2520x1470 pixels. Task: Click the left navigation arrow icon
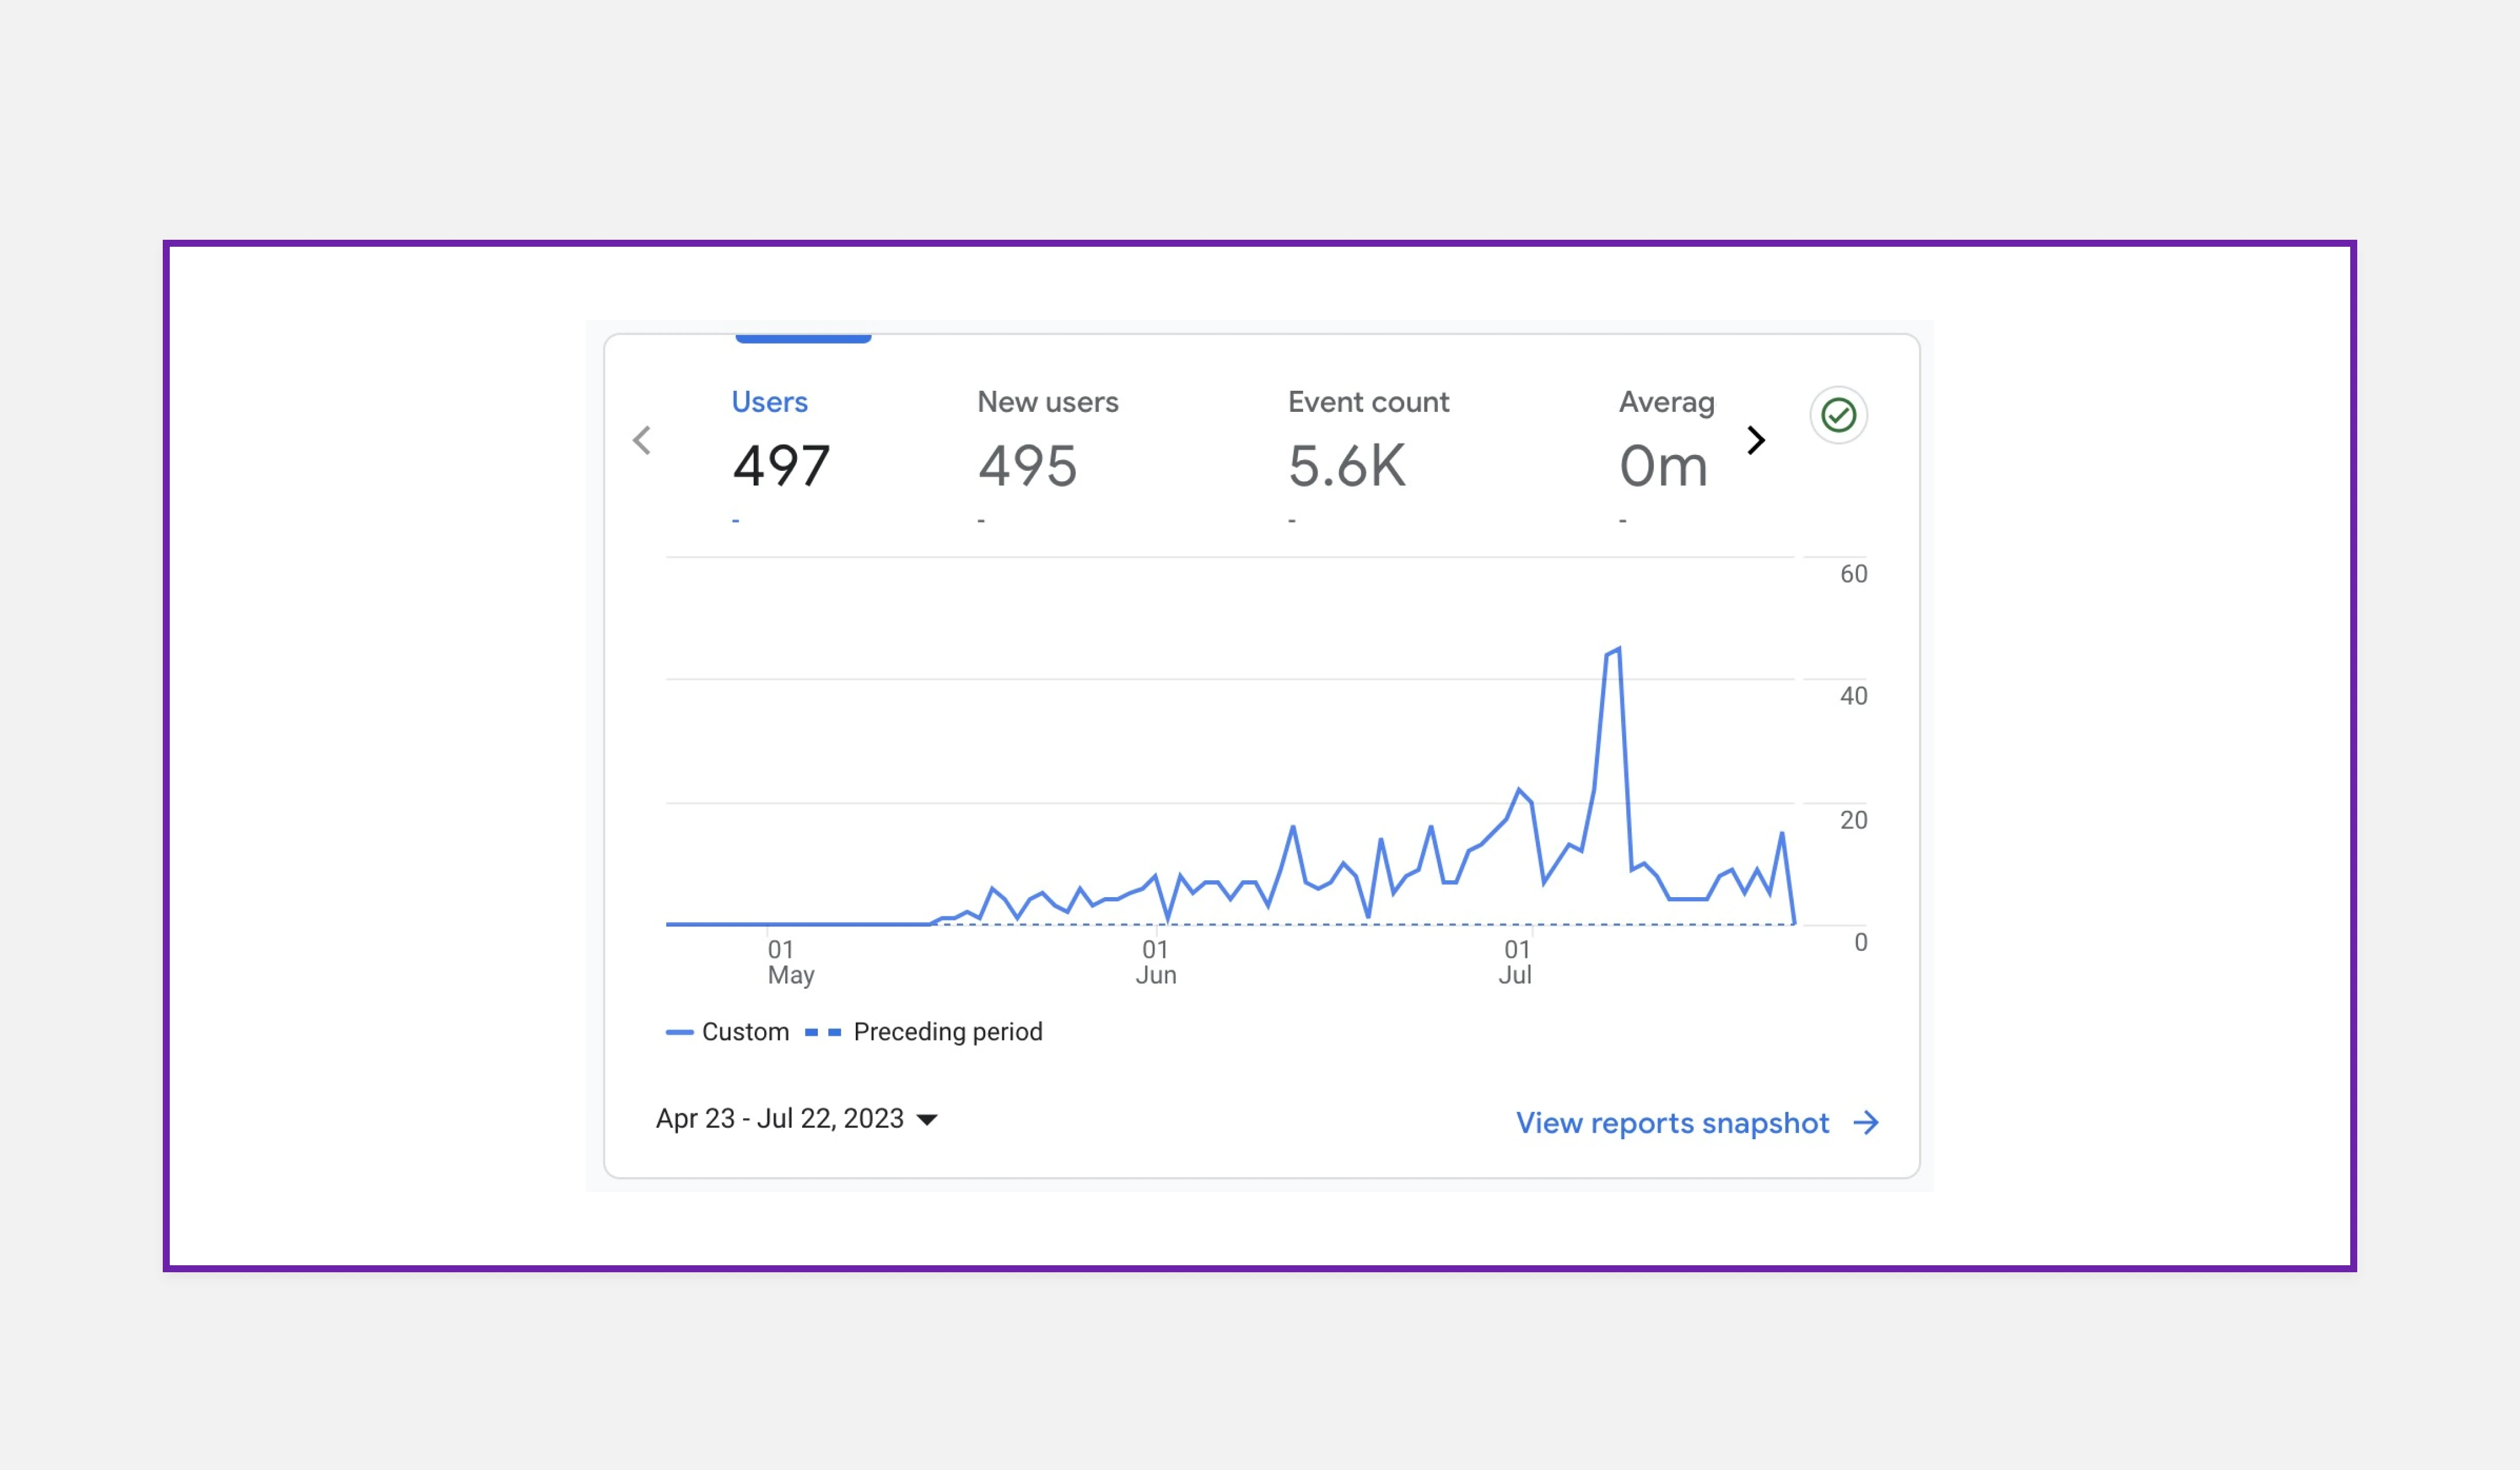pos(642,439)
